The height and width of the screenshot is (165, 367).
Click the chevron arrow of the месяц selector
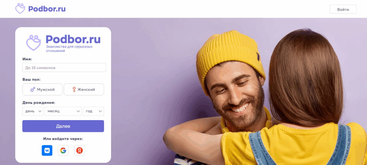[x=78, y=111]
